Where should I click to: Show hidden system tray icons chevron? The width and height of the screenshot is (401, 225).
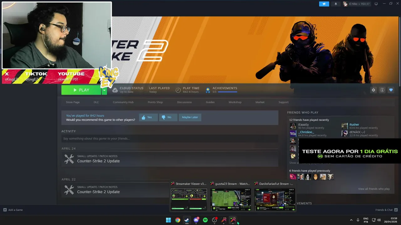pyautogui.click(x=351, y=220)
